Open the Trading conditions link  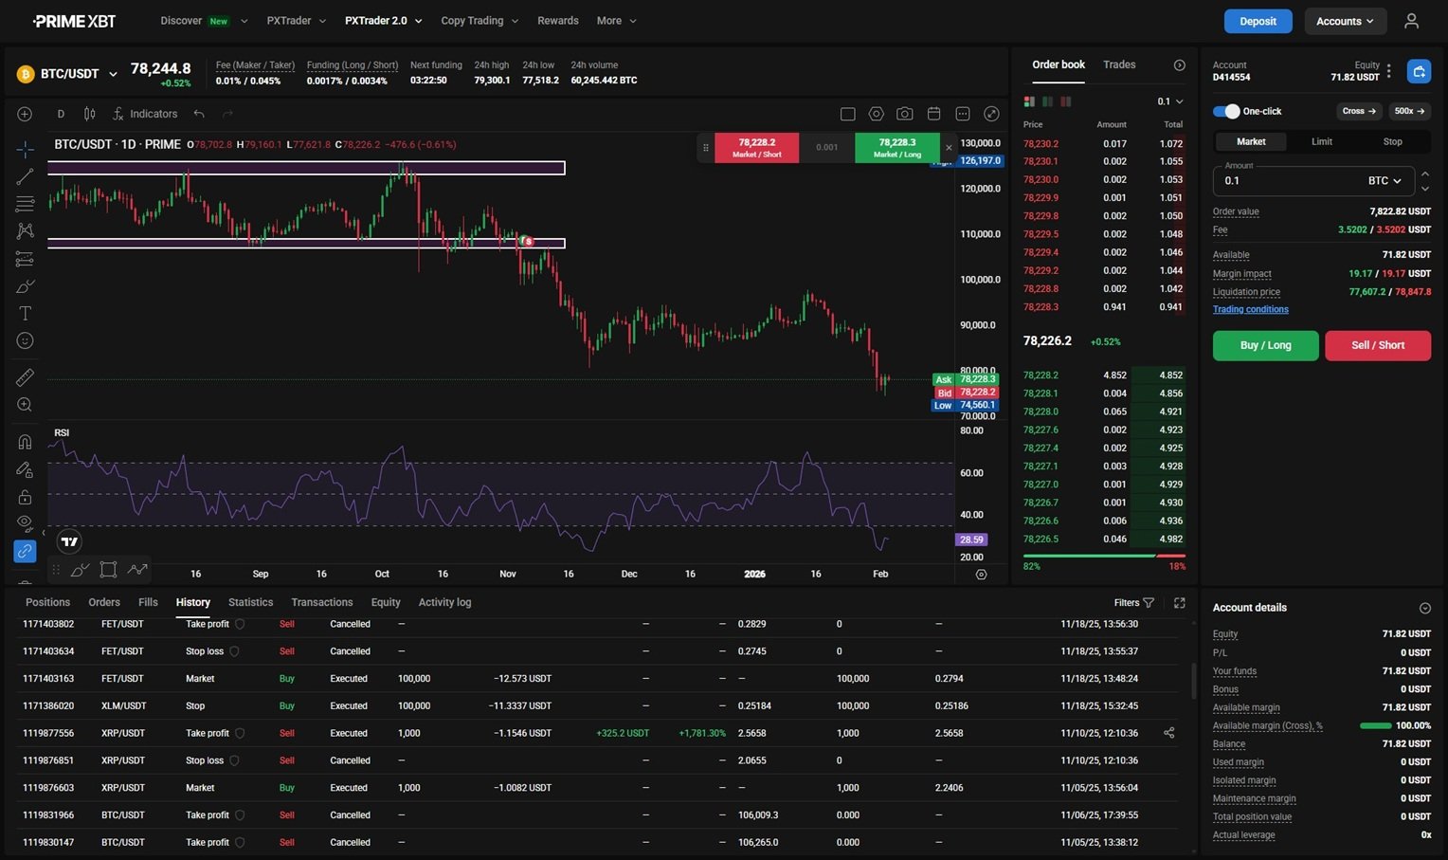[x=1250, y=308]
